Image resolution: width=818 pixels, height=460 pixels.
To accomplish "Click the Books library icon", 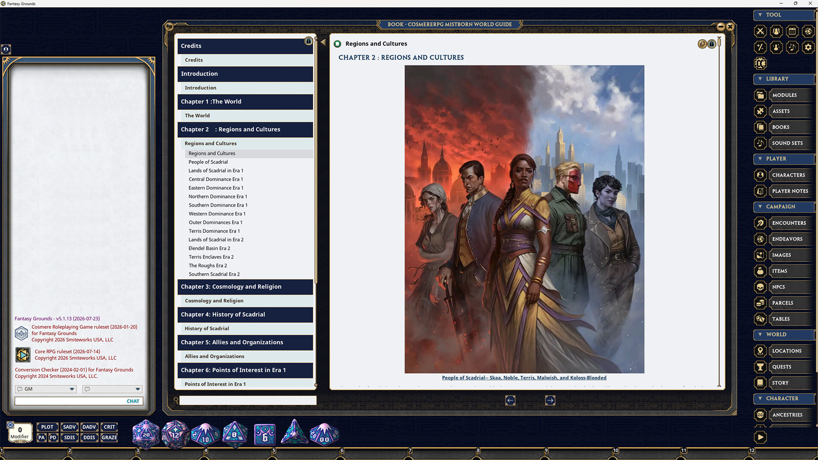I will [x=760, y=127].
